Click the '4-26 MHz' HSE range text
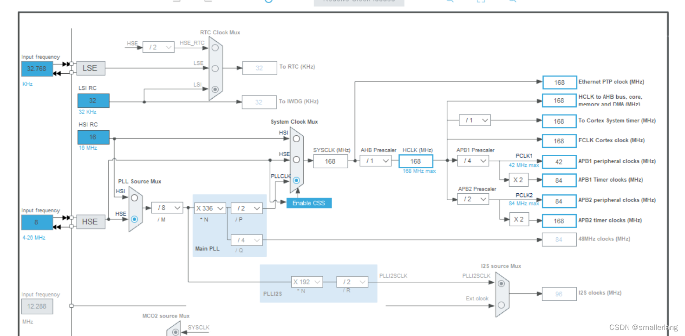The height and width of the screenshot is (336, 685). pyautogui.click(x=34, y=238)
